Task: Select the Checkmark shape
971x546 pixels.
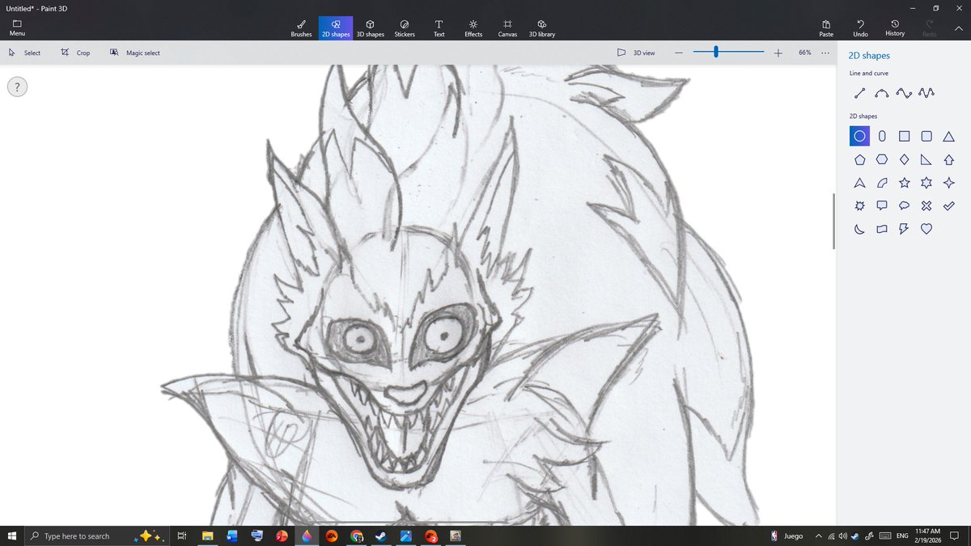Action: pos(949,205)
